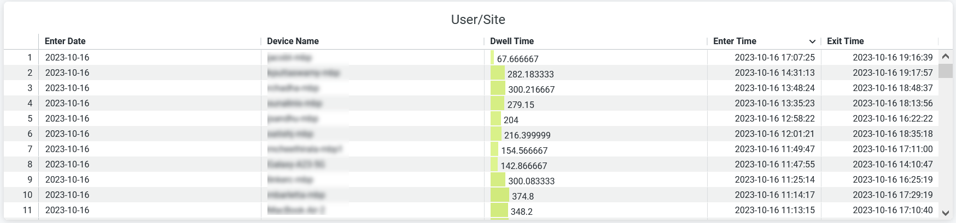Click the 300.216667 dwell time value
956x223 pixels.
[531, 89]
